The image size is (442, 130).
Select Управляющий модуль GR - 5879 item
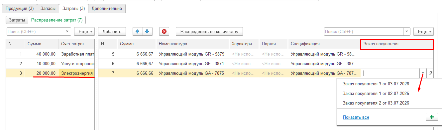[192, 54]
